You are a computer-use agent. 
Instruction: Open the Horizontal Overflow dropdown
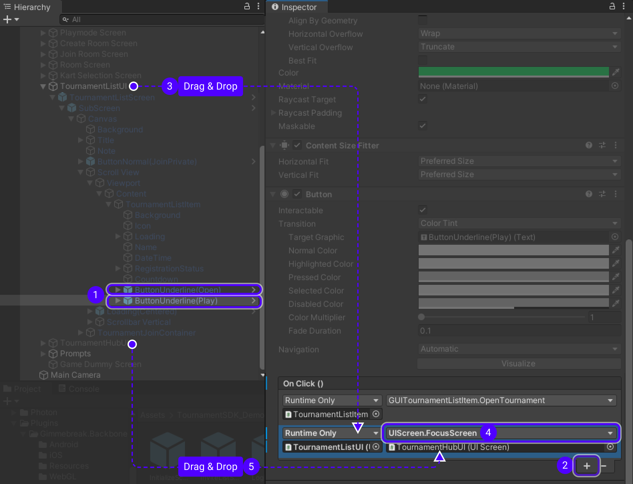pyautogui.click(x=519, y=34)
